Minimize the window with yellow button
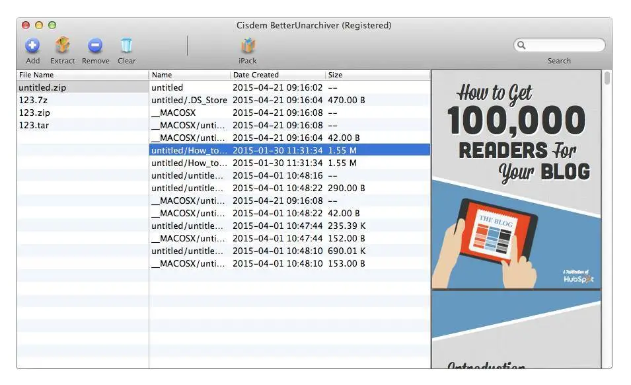 point(39,25)
